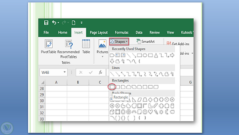Switch to the View tab
The width and height of the screenshot is (239, 135).
(170, 32)
